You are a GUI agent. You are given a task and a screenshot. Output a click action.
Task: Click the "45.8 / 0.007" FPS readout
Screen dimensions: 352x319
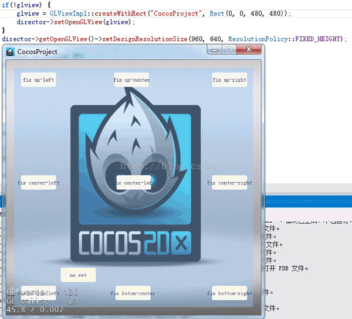click(35, 310)
